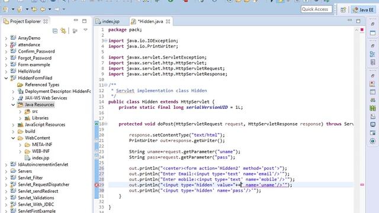This screenshot has height=213, width=379.
Task: Select the Servlet_With_JDBC project
Action: click(36, 204)
